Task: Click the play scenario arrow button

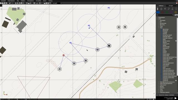Action: coord(175,98)
